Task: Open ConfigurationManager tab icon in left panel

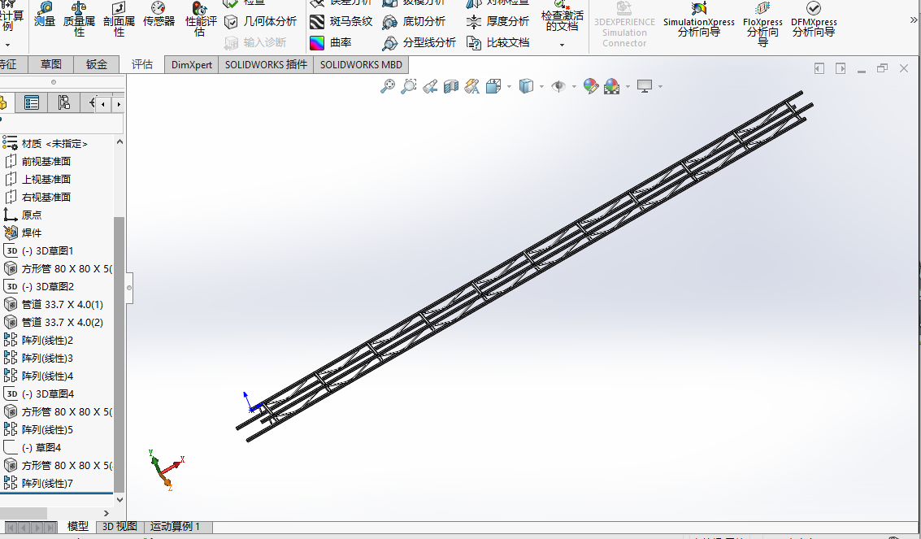Action: (63, 102)
